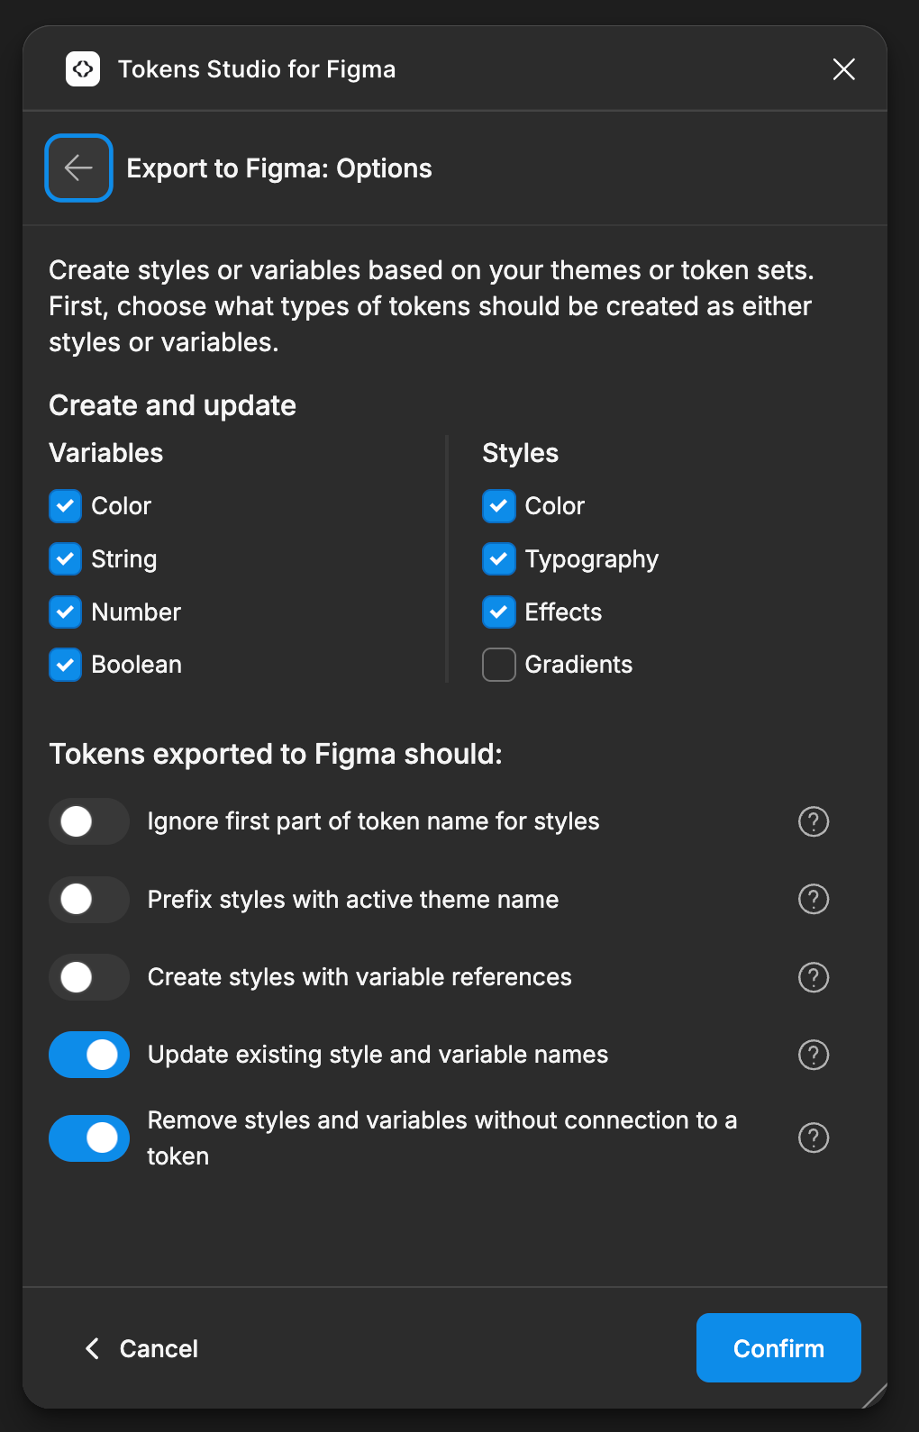This screenshot has width=919, height=1432.
Task: Uncheck the String variables checkbox
Action: (x=65, y=559)
